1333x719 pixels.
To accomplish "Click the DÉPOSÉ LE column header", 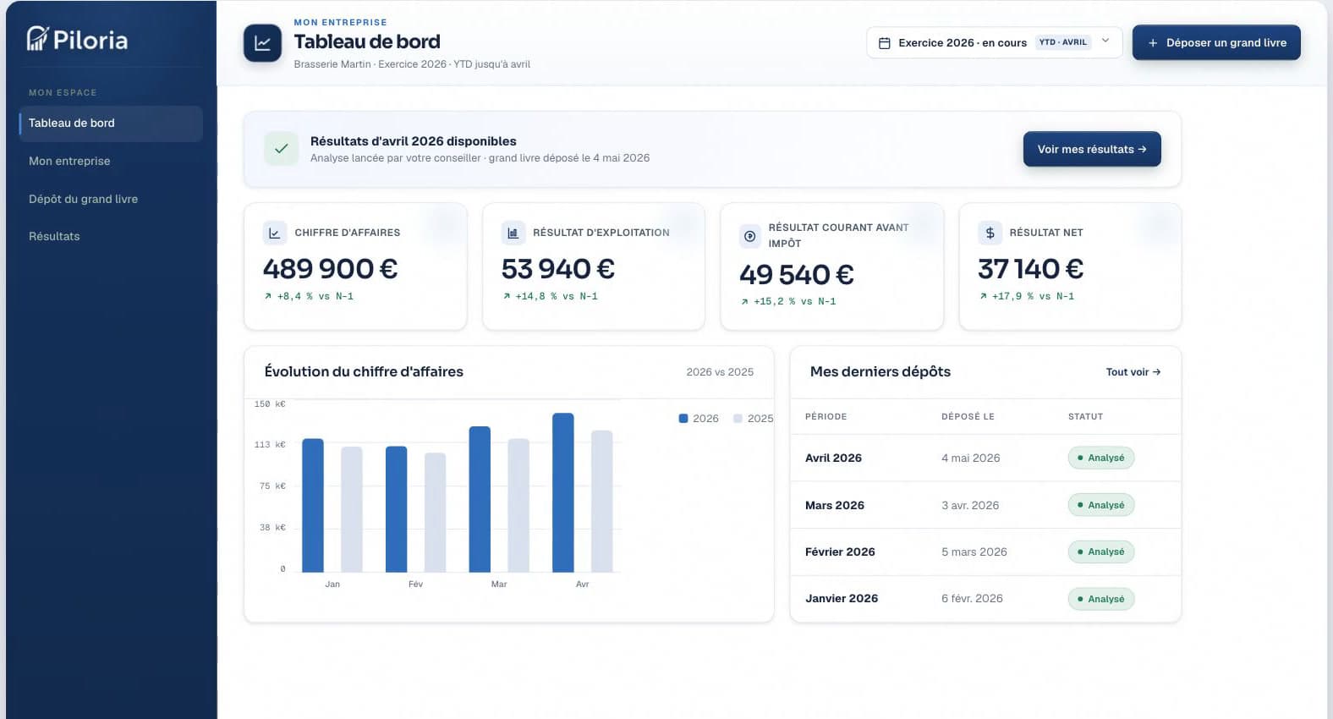I will pyautogui.click(x=968, y=416).
